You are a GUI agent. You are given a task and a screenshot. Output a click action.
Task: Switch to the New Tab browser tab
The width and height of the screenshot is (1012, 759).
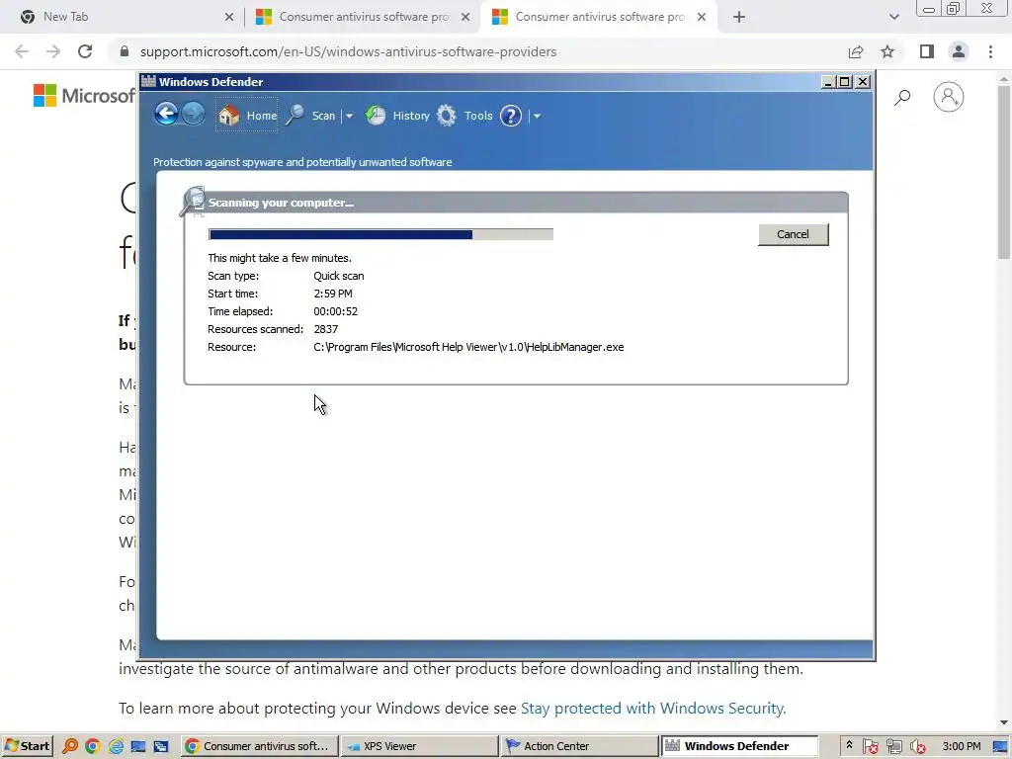coord(123,17)
